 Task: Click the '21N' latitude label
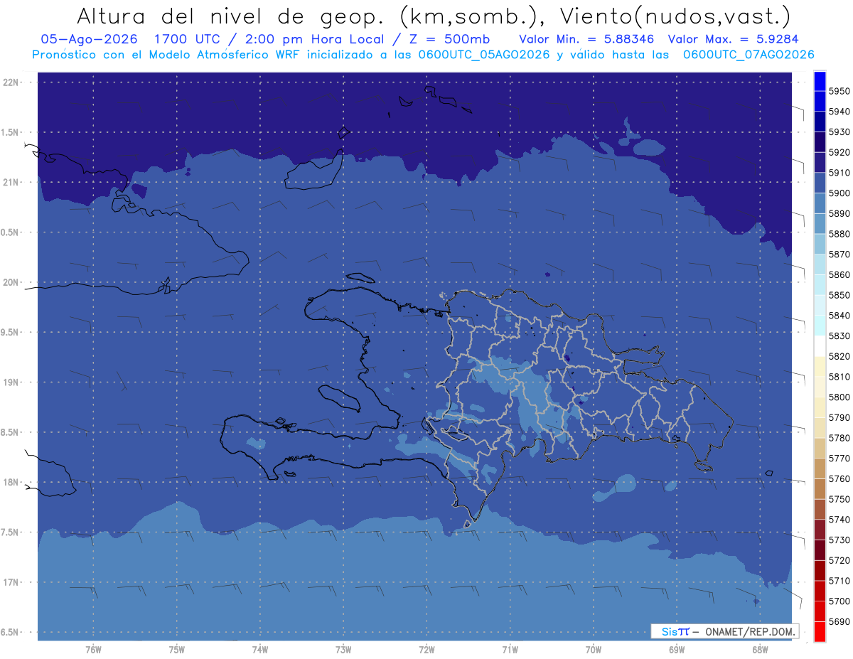point(12,182)
